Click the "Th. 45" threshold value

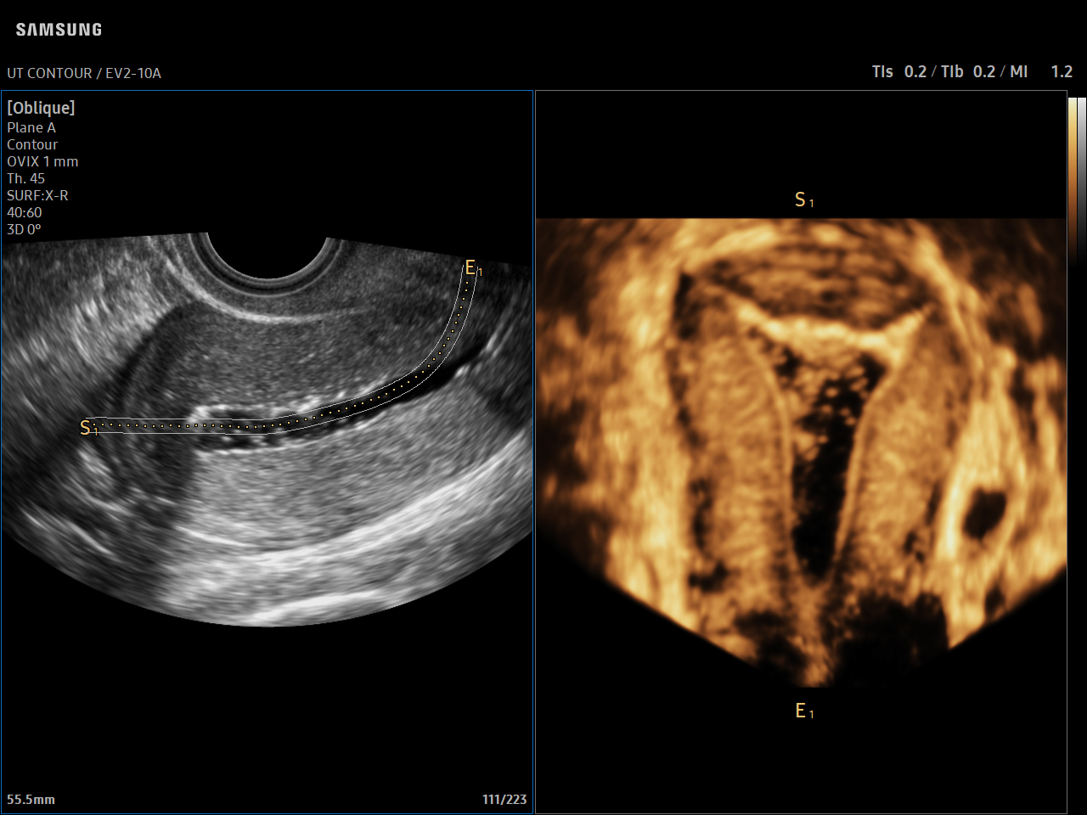[x=26, y=178]
